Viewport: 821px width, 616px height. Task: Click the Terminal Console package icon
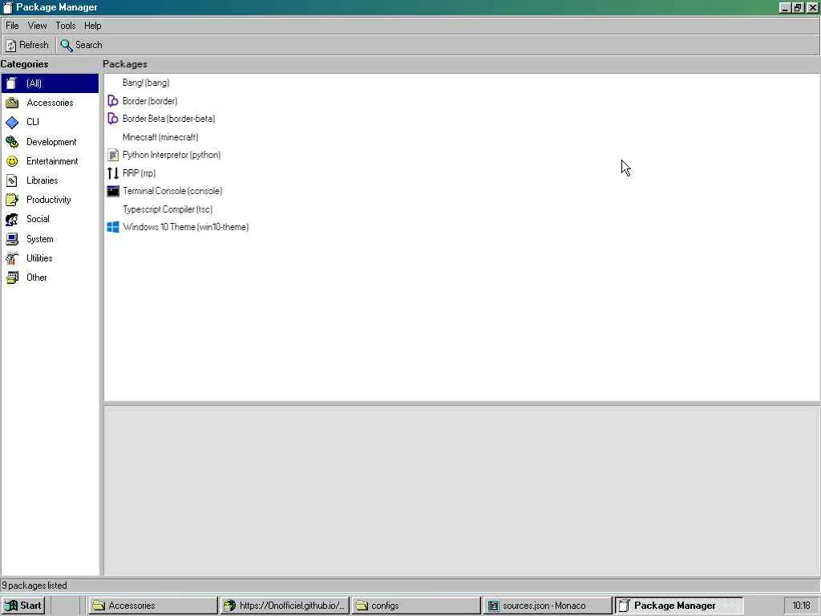click(x=112, y=191)
